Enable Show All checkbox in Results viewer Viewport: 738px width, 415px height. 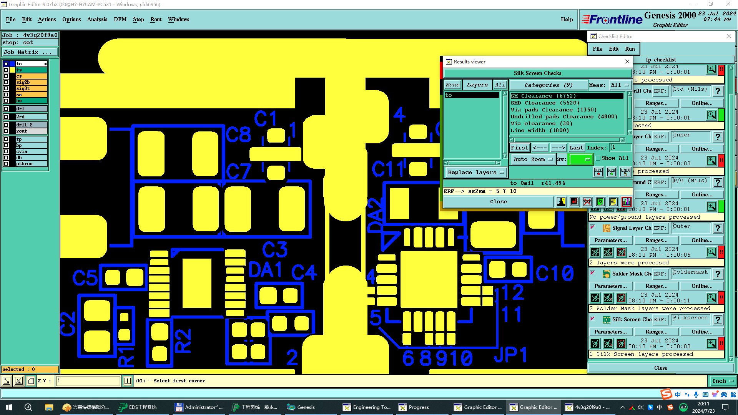[x=598, y=158]
